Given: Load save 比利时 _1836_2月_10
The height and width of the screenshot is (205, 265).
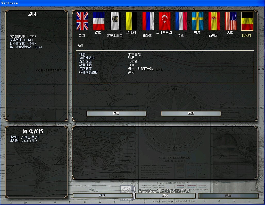Looking at the screenshot, I should (24, 137).
